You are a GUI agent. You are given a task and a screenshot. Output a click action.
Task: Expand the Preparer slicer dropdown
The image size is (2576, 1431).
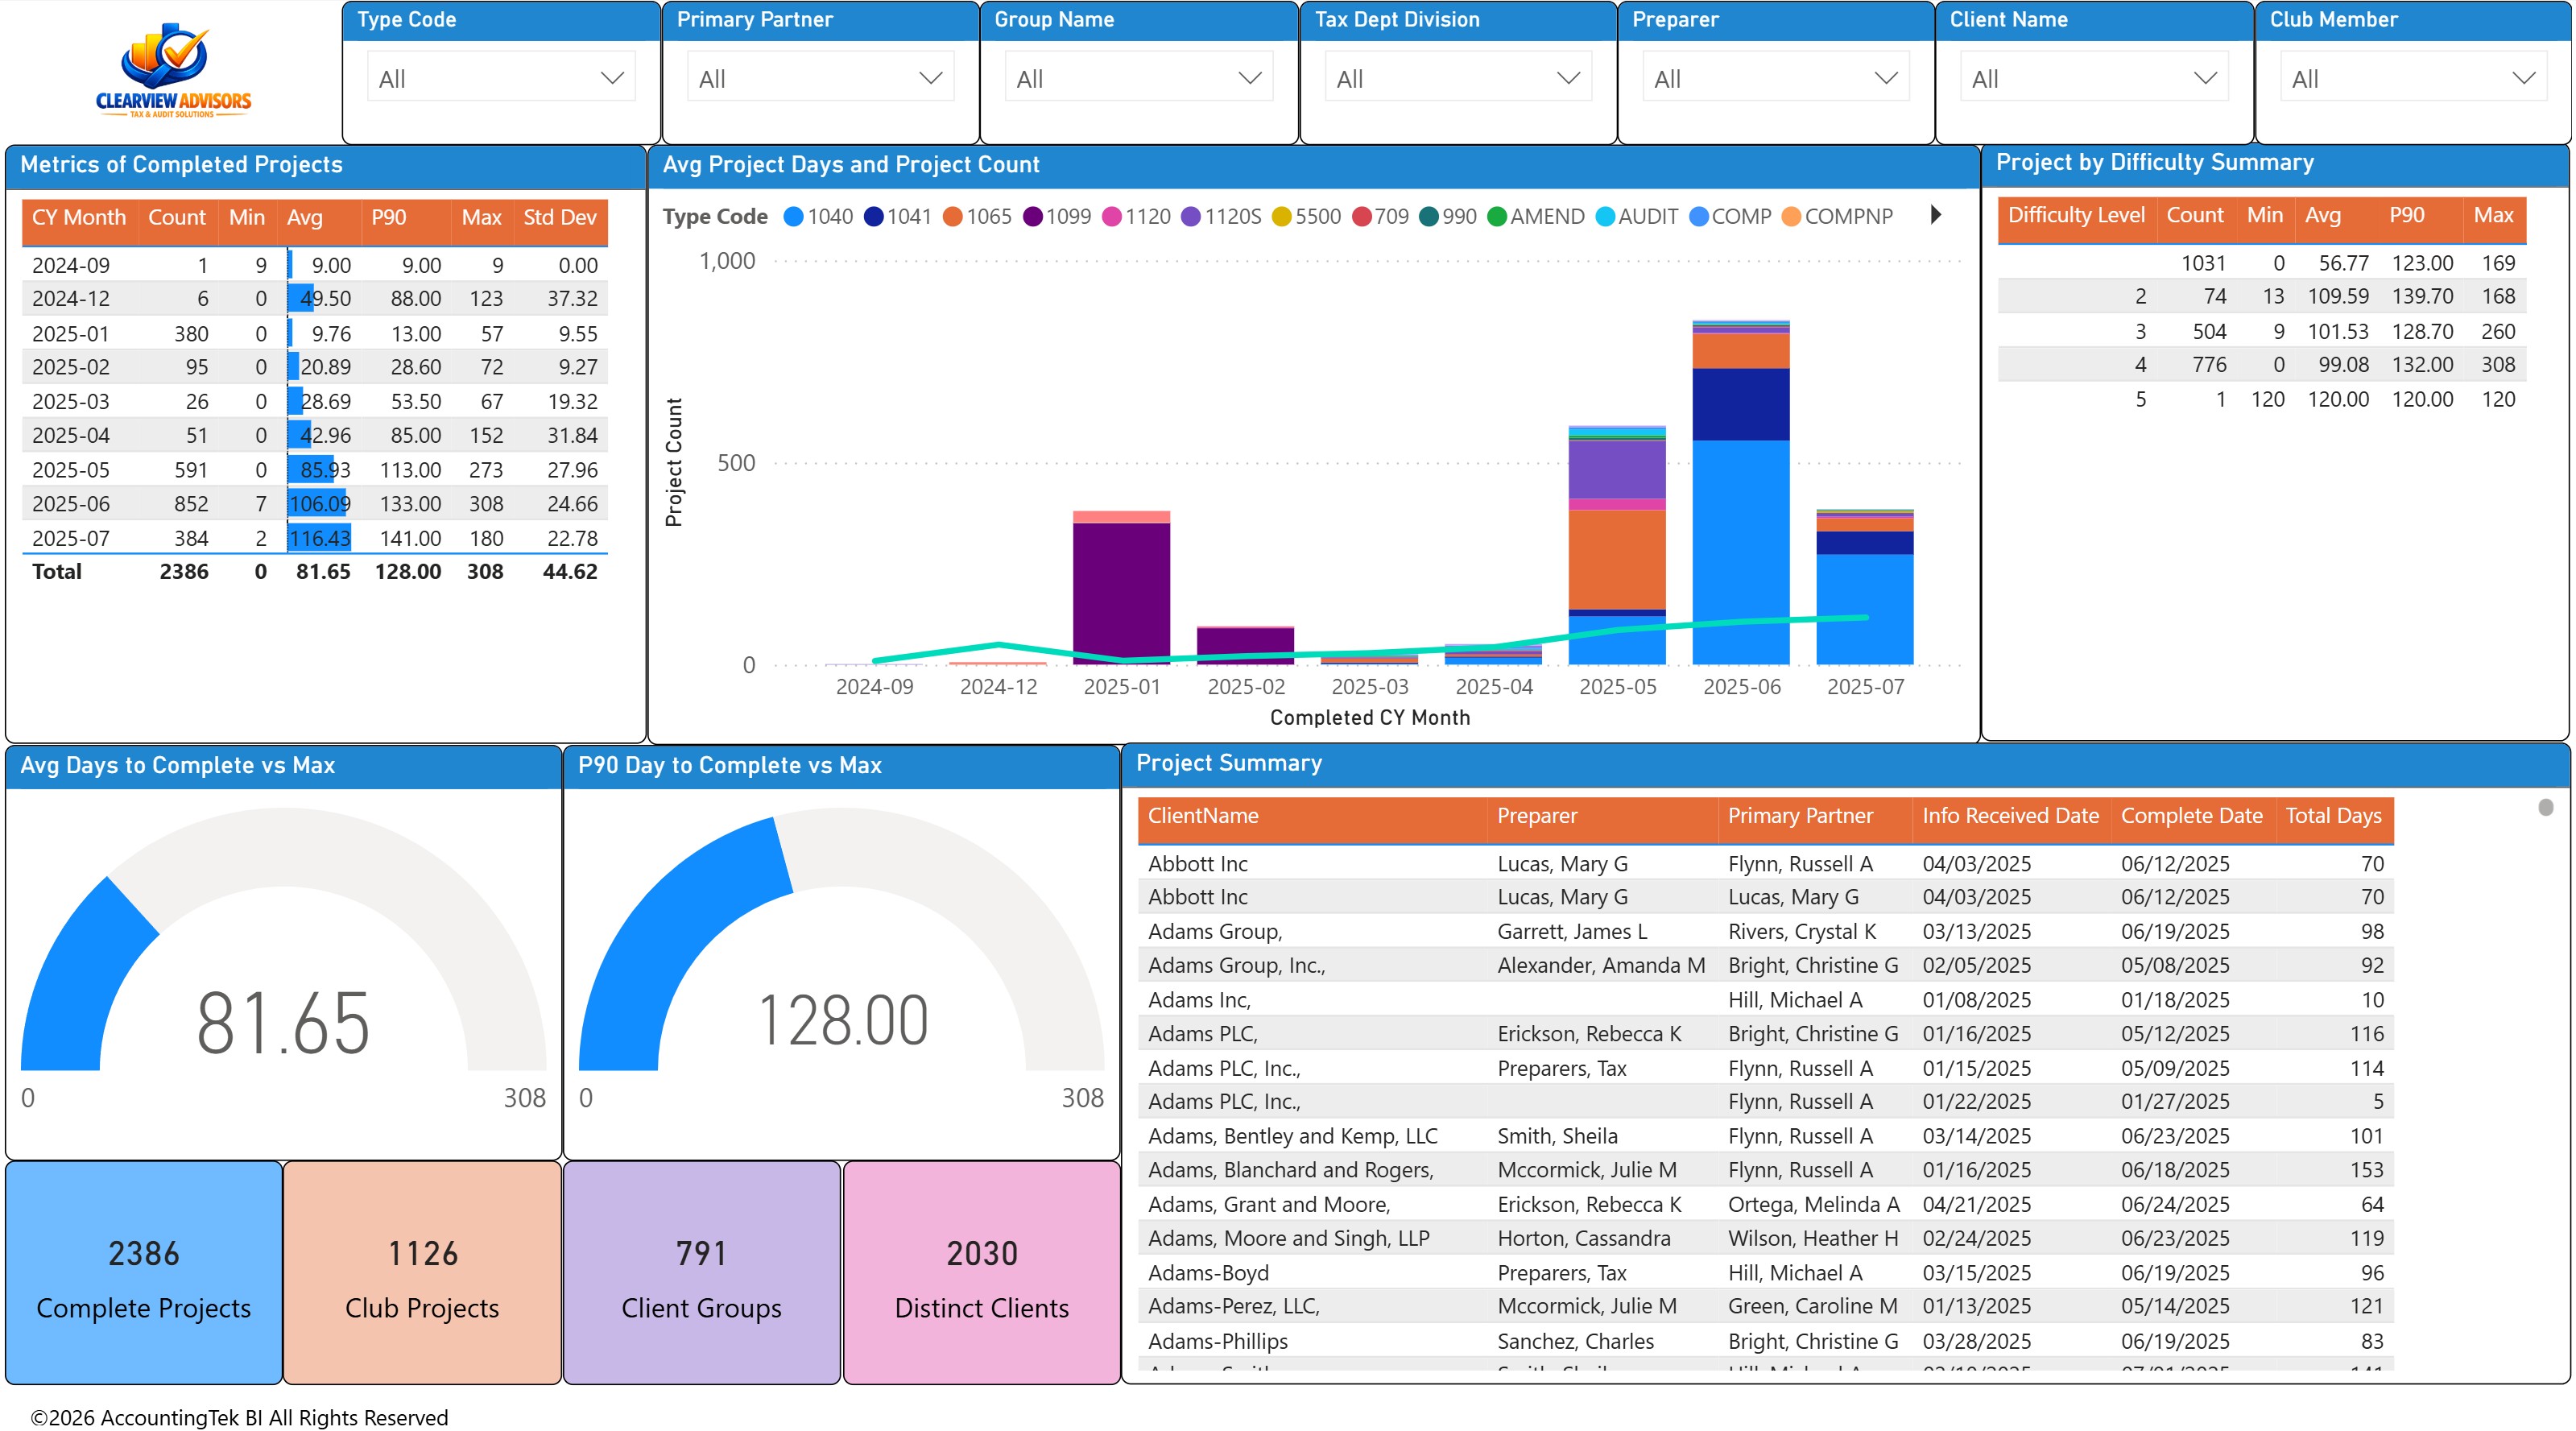1775,78
